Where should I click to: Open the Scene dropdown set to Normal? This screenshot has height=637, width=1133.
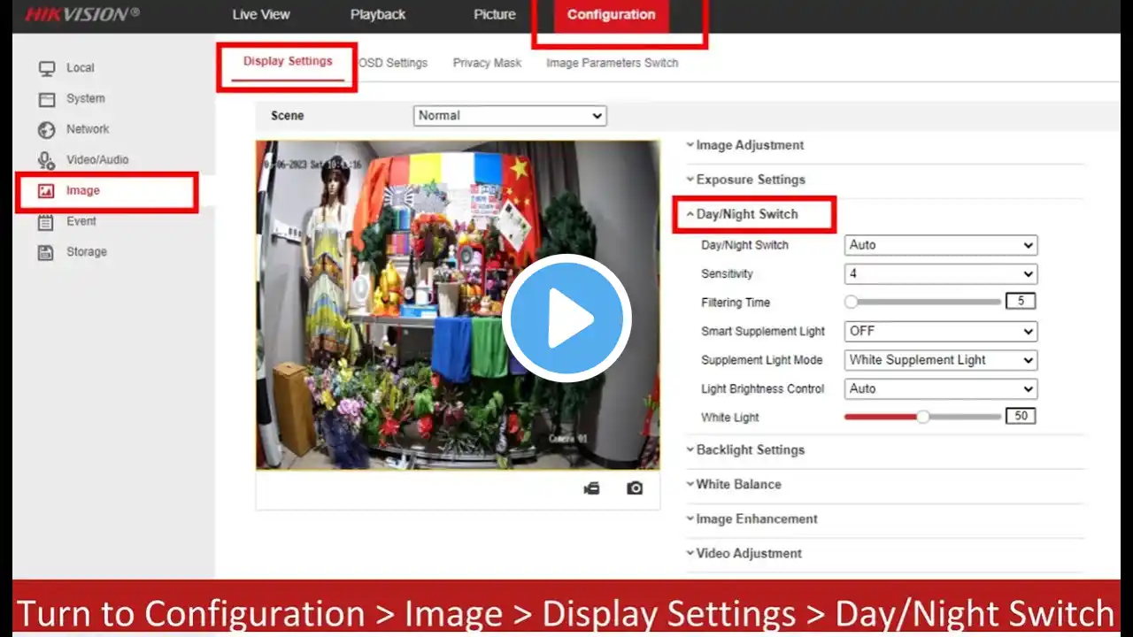click(x=510, y=116)
